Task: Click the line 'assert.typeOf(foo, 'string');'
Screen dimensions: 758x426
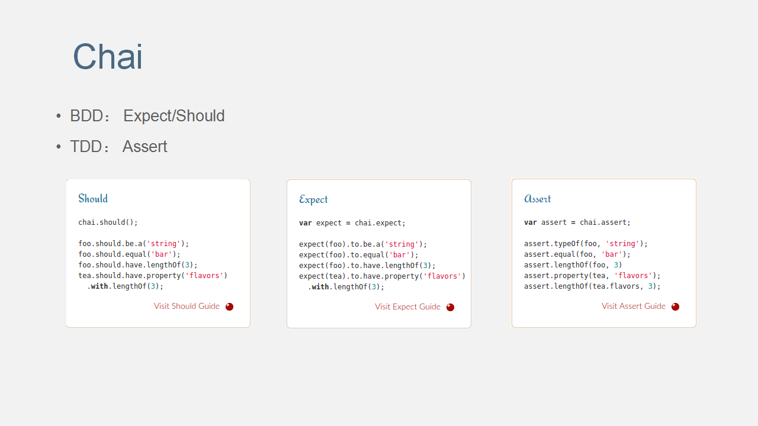Action: (586, 244)
